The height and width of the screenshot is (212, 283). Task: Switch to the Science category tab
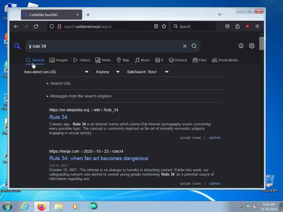178,60
